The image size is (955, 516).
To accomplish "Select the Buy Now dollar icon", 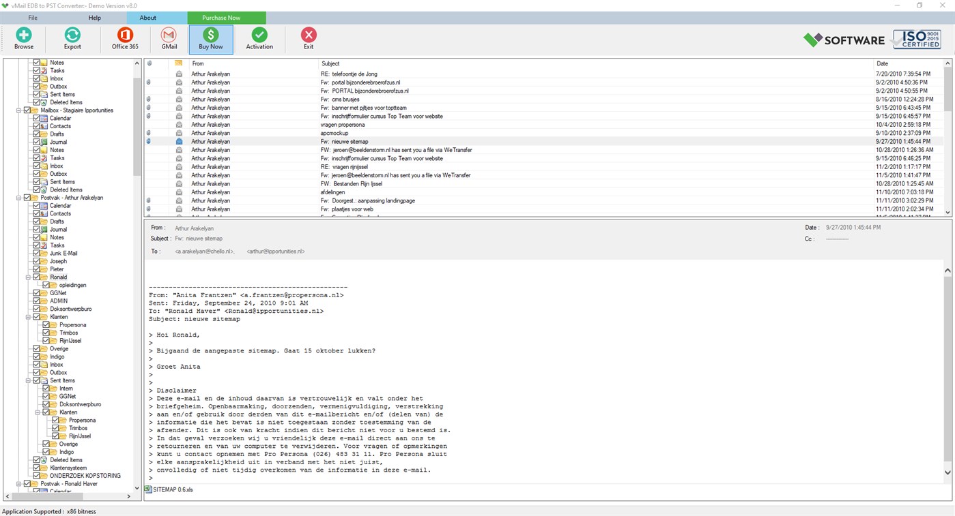I will 210,39.
